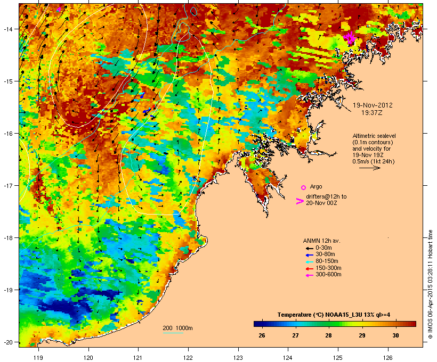
Task: Click the longitude label '126'
Action: point(387,358)
